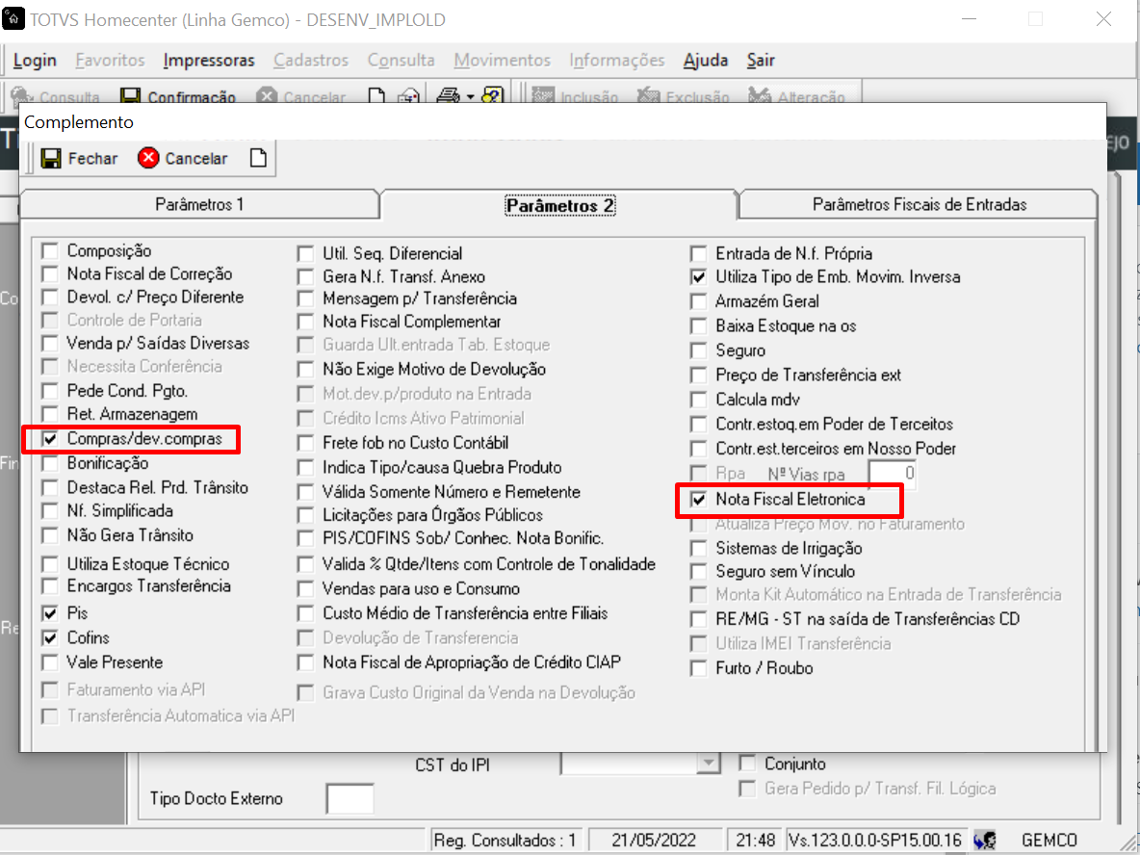Tick the Conjunto checkbox in background window
Image resolution: width=1140 pixels, height=855 pixels.
click(746, 764)
